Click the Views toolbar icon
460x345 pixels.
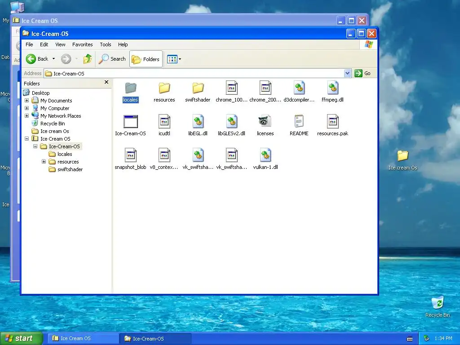coord(172,59)
